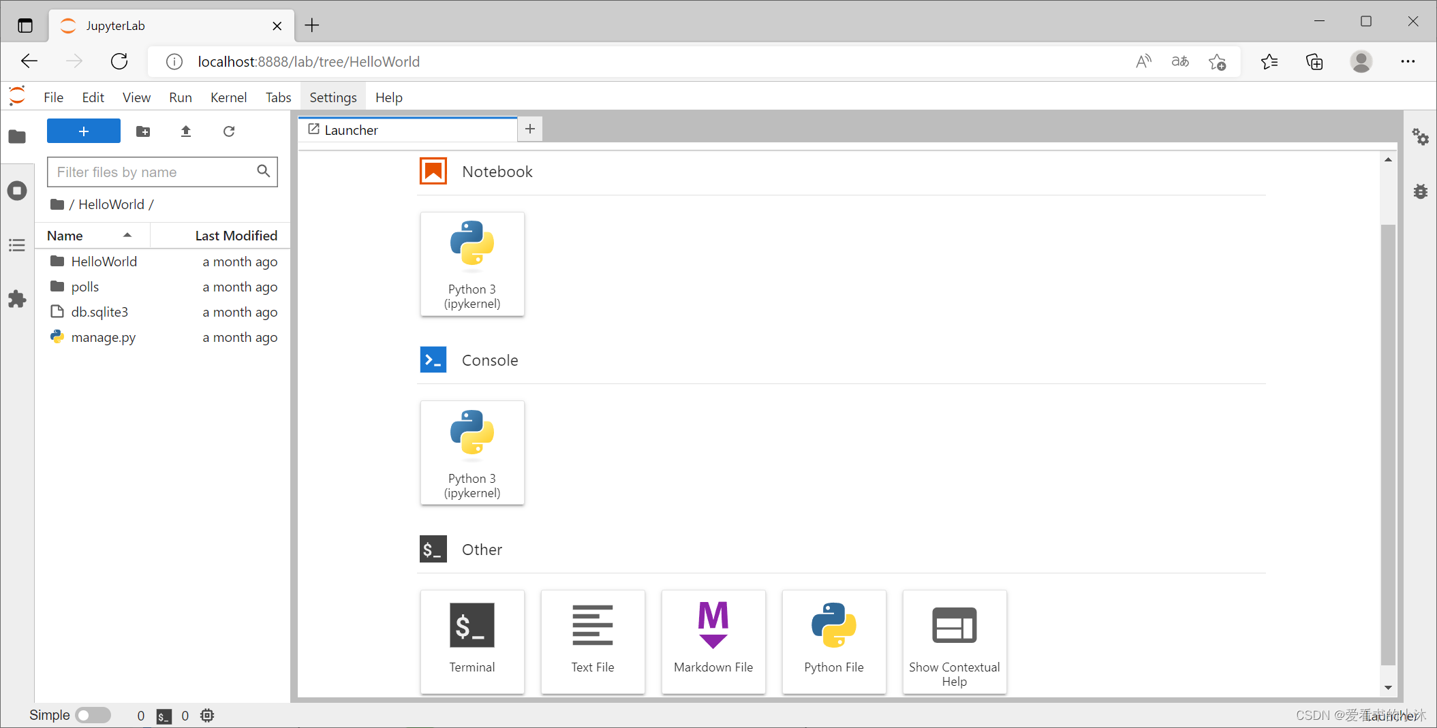This screenshot has height=728, width=1437.
Task: View site information icon in address bar
Action: pos(174,62)
